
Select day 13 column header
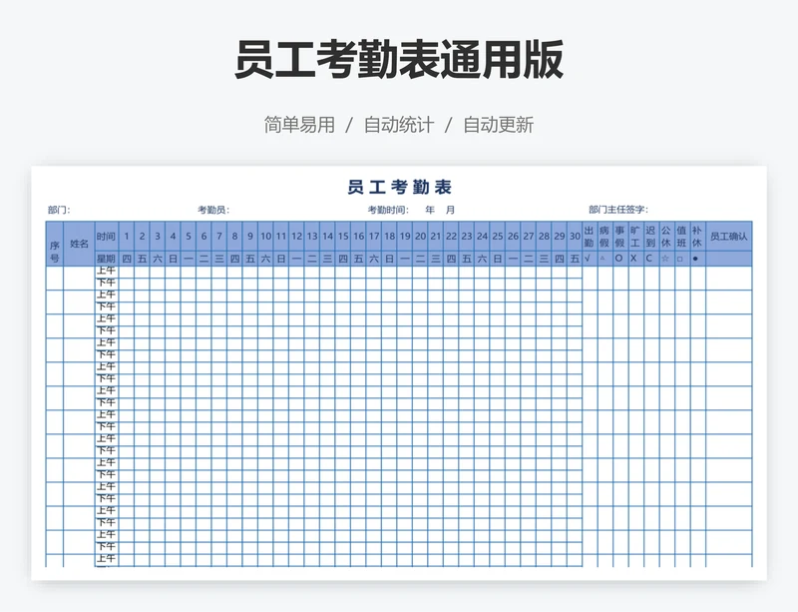click(312, 237)
